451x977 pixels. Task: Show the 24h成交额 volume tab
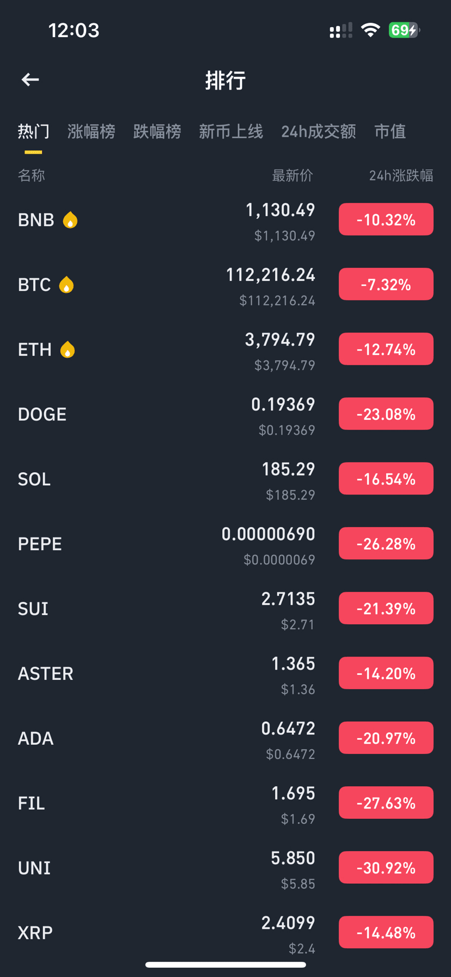coord(319,131)
